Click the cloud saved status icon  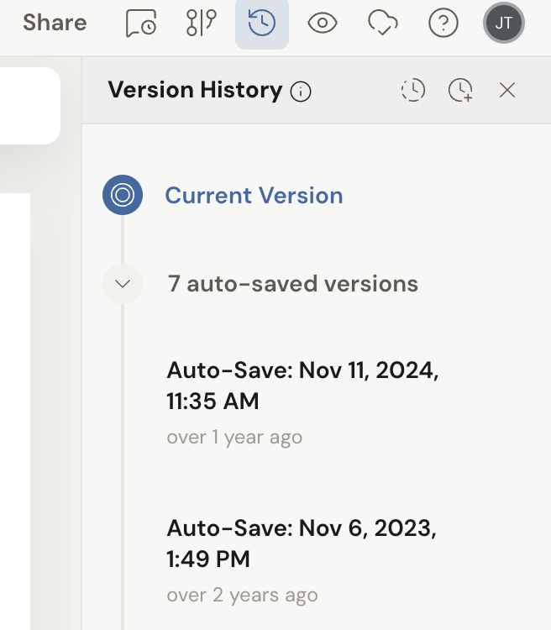(x=383, y=23)
